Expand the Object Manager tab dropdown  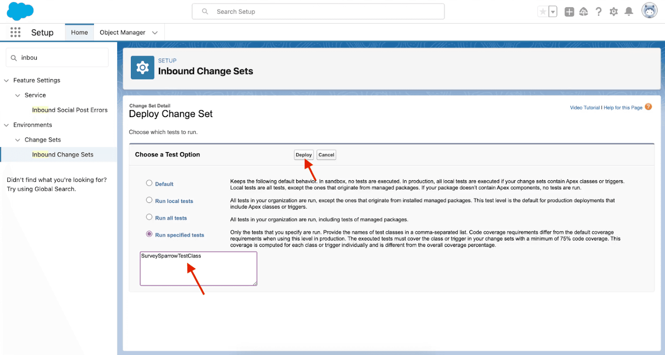click(x=155, y=32)
